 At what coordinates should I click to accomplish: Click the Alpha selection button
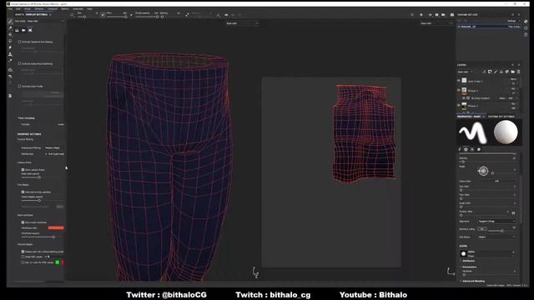[487, 253]
